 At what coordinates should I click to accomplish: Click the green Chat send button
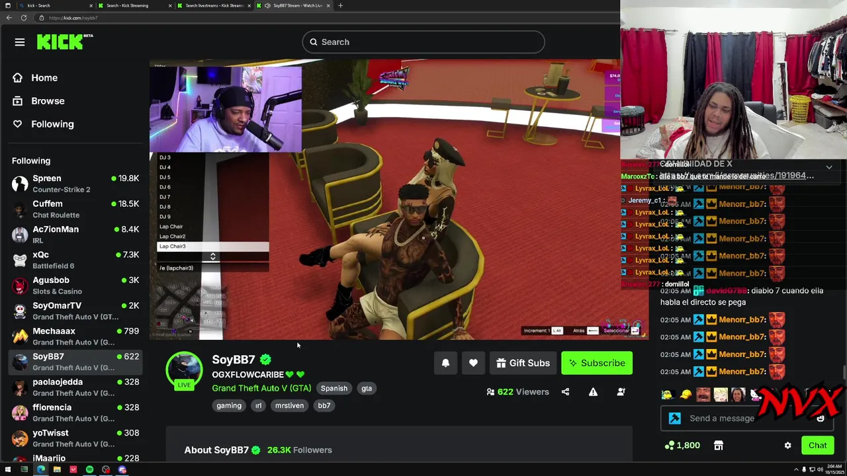817,446
